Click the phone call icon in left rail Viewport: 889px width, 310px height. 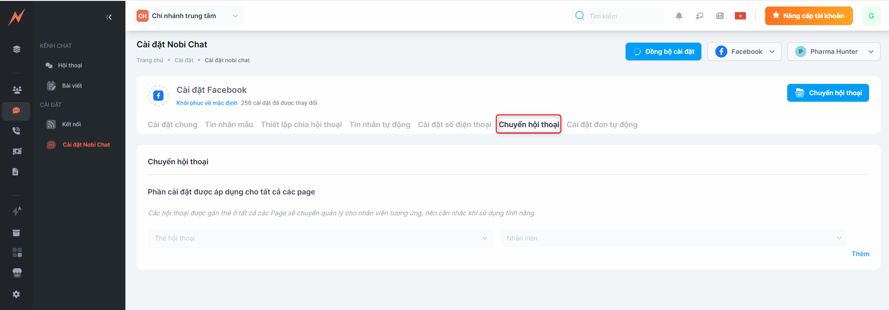16,131
